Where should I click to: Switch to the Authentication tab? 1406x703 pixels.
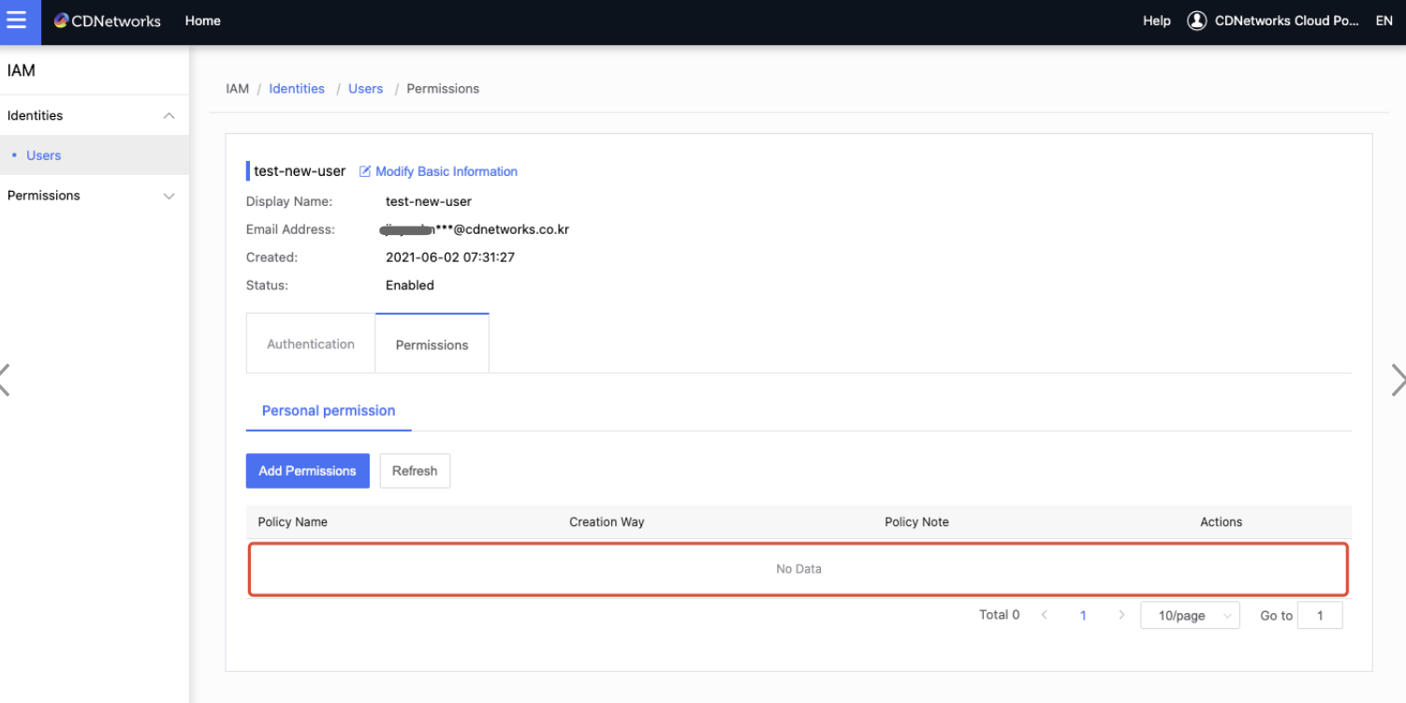(x=311, y=344)
